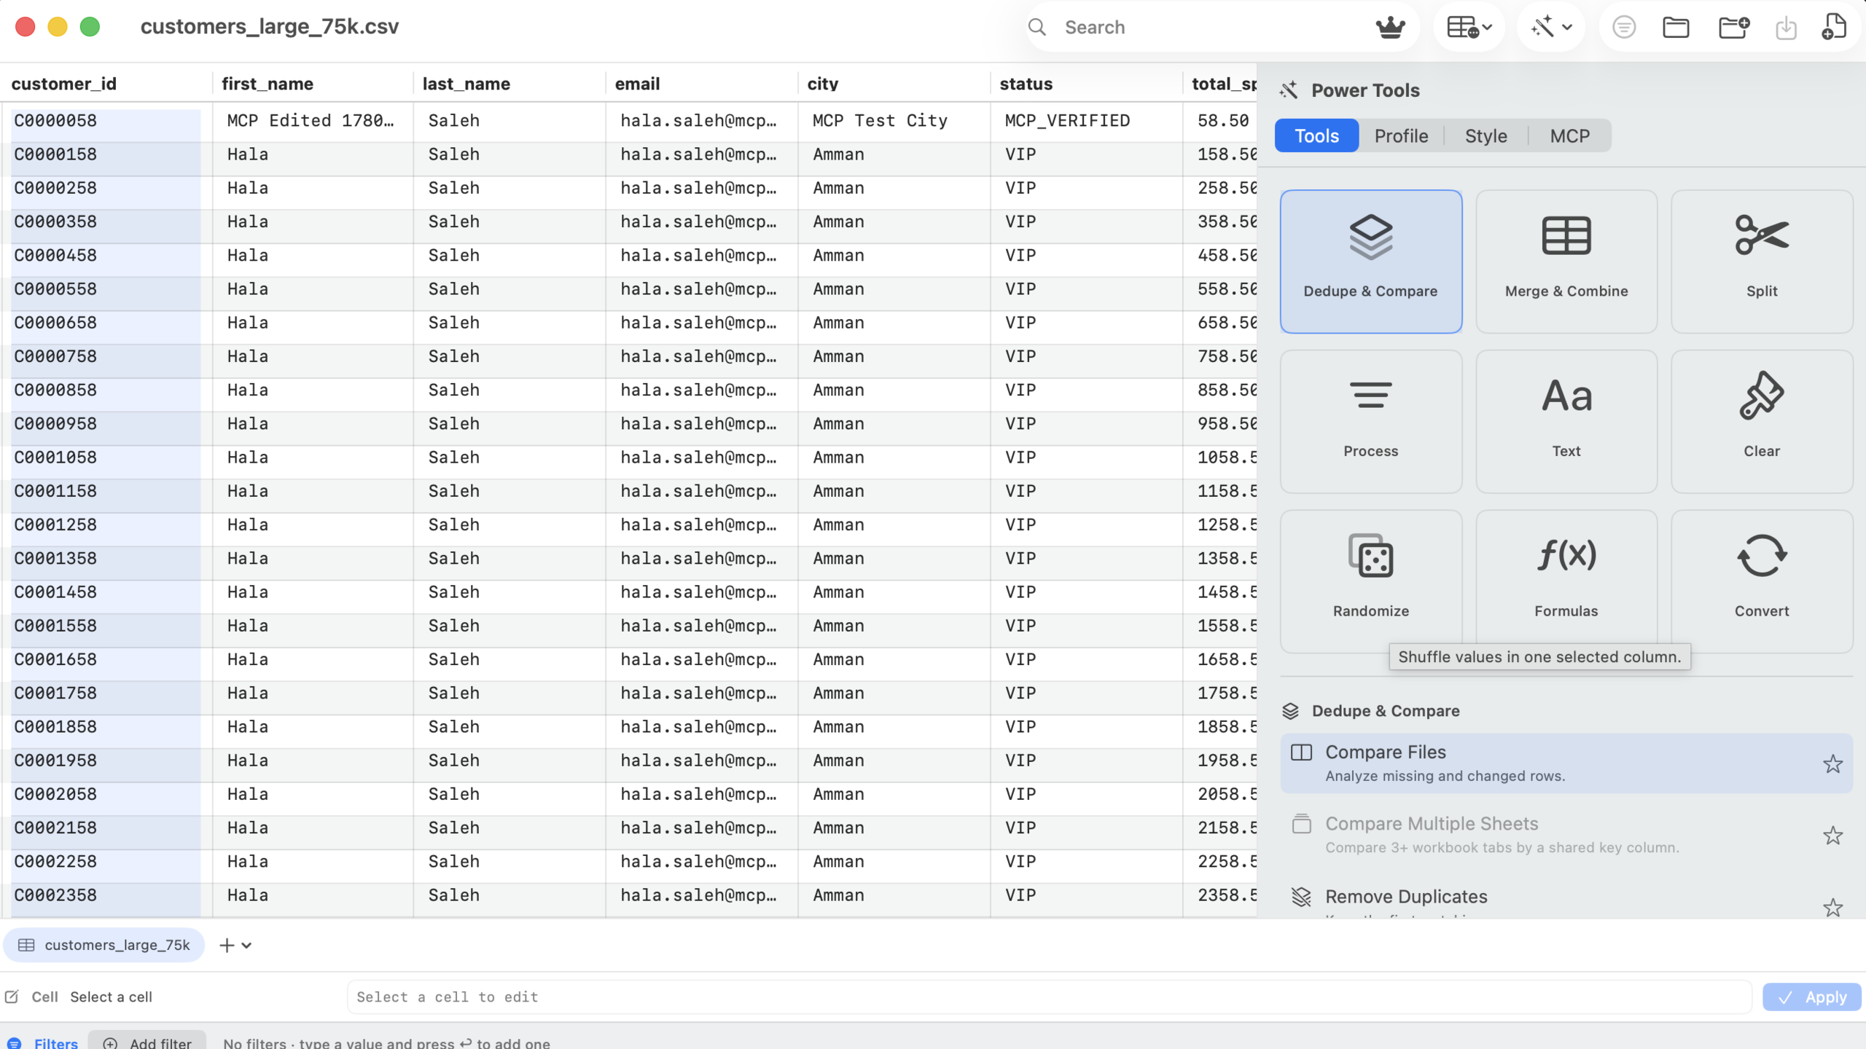Expand the add sheet chevron menu

point(246,946)
